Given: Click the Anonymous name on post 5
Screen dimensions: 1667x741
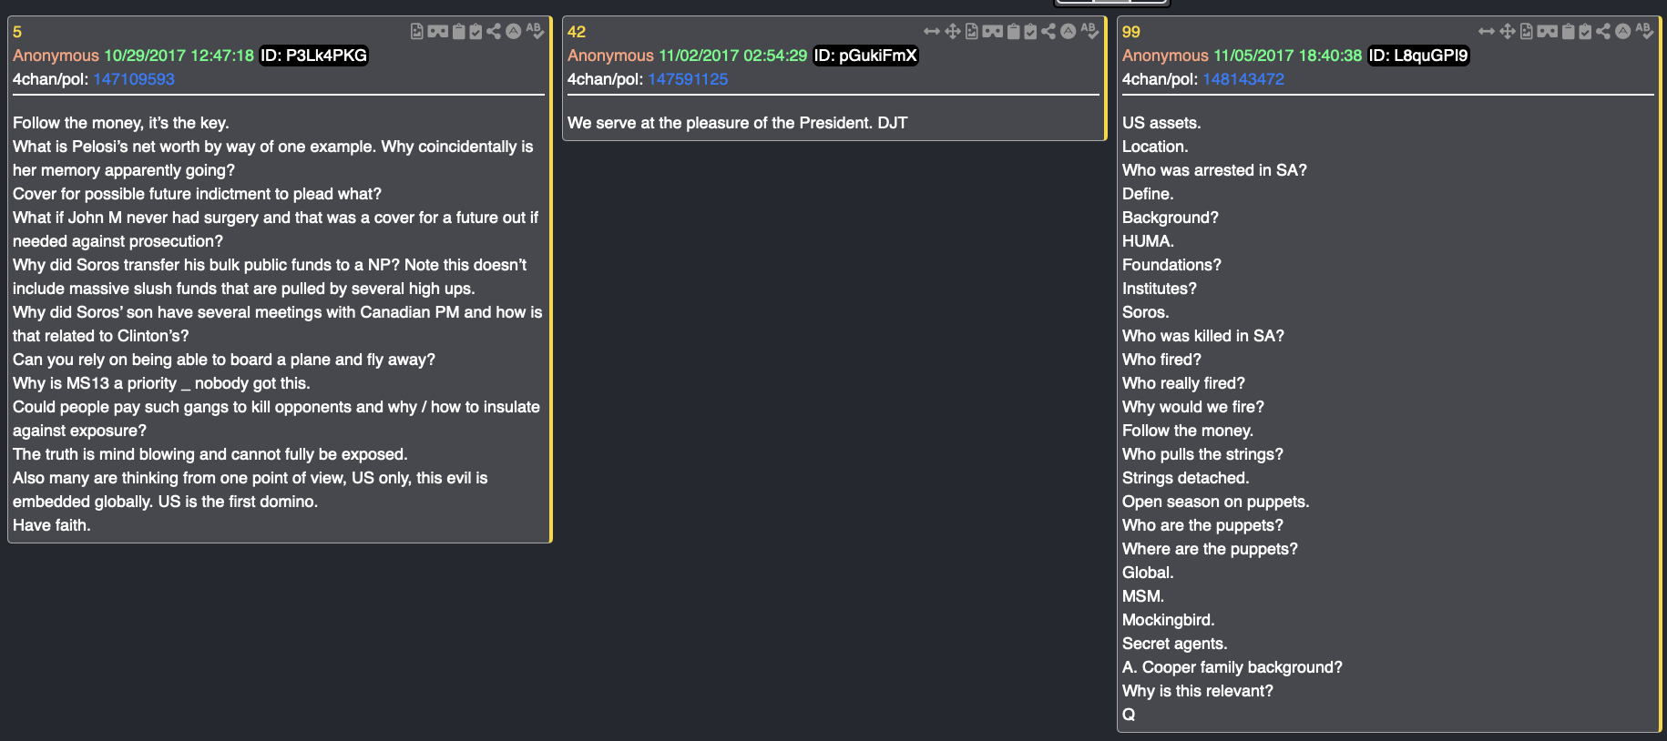Looking at the screenshot, I should tap(56, 56).
